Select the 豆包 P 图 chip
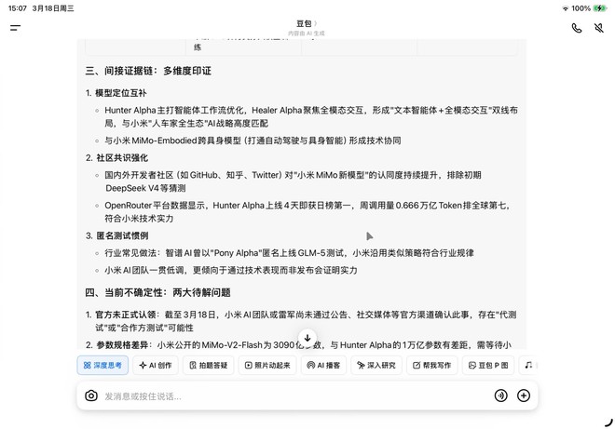 point(488,365)
